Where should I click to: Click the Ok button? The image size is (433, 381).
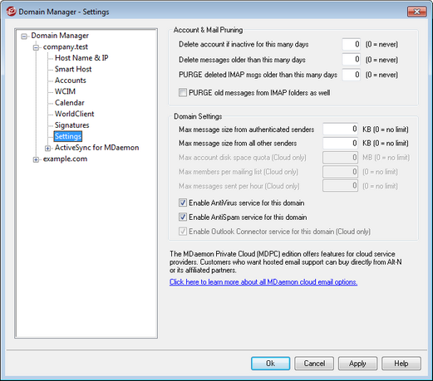(270, 364)
